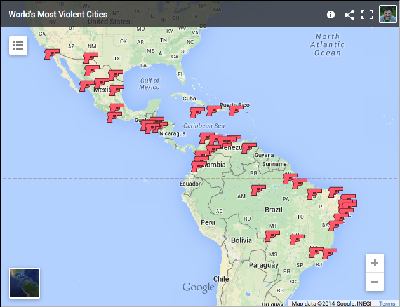The image size is (400, 307).
Task: Click the gun marker directly south of the TX label
Action: tap(116, 75)
